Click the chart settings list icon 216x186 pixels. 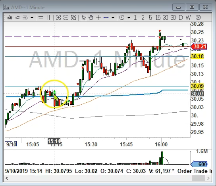click(x=25, y=17)
